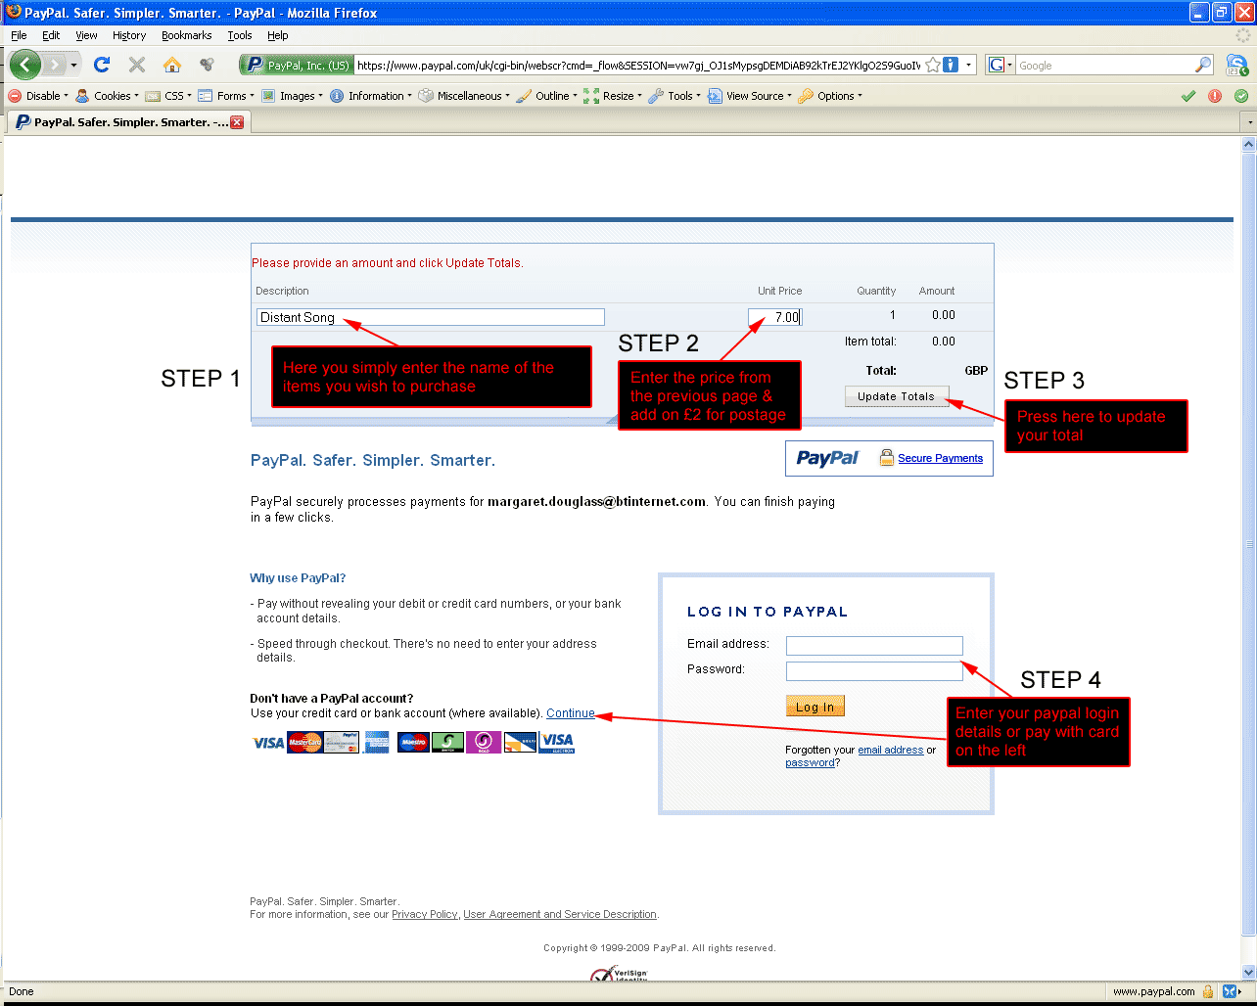Click the Email address field

tap(874, 646)
